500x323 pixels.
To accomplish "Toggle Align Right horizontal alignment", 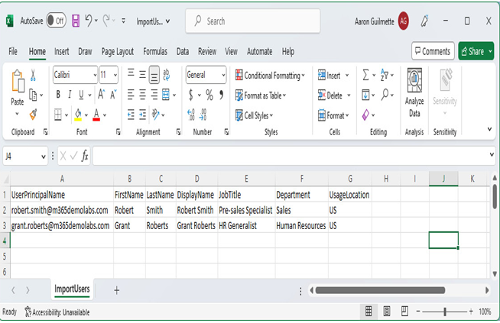I will (x=154, y=95).
